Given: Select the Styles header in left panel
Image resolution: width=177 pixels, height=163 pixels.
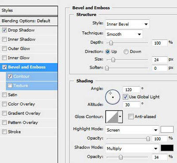Looking at the screenshot, I should click(x=29, y=11).
